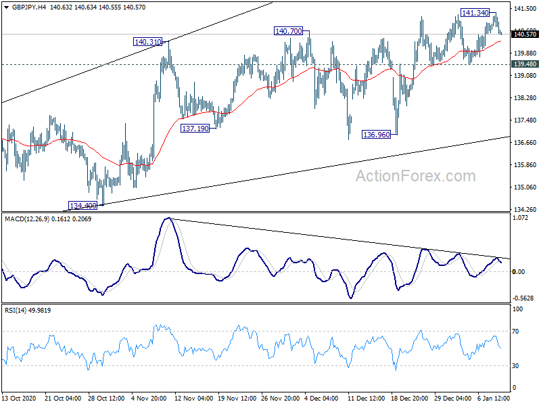
Task: Click the 136.660 price axis value
Action: click(x=525, y=143)
